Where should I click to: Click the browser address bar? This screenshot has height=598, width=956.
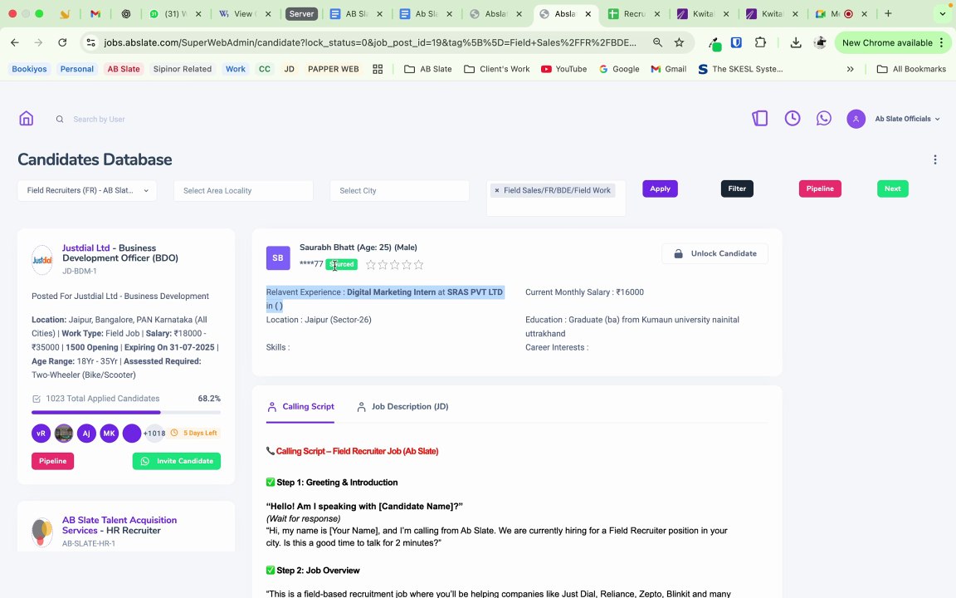370,42
